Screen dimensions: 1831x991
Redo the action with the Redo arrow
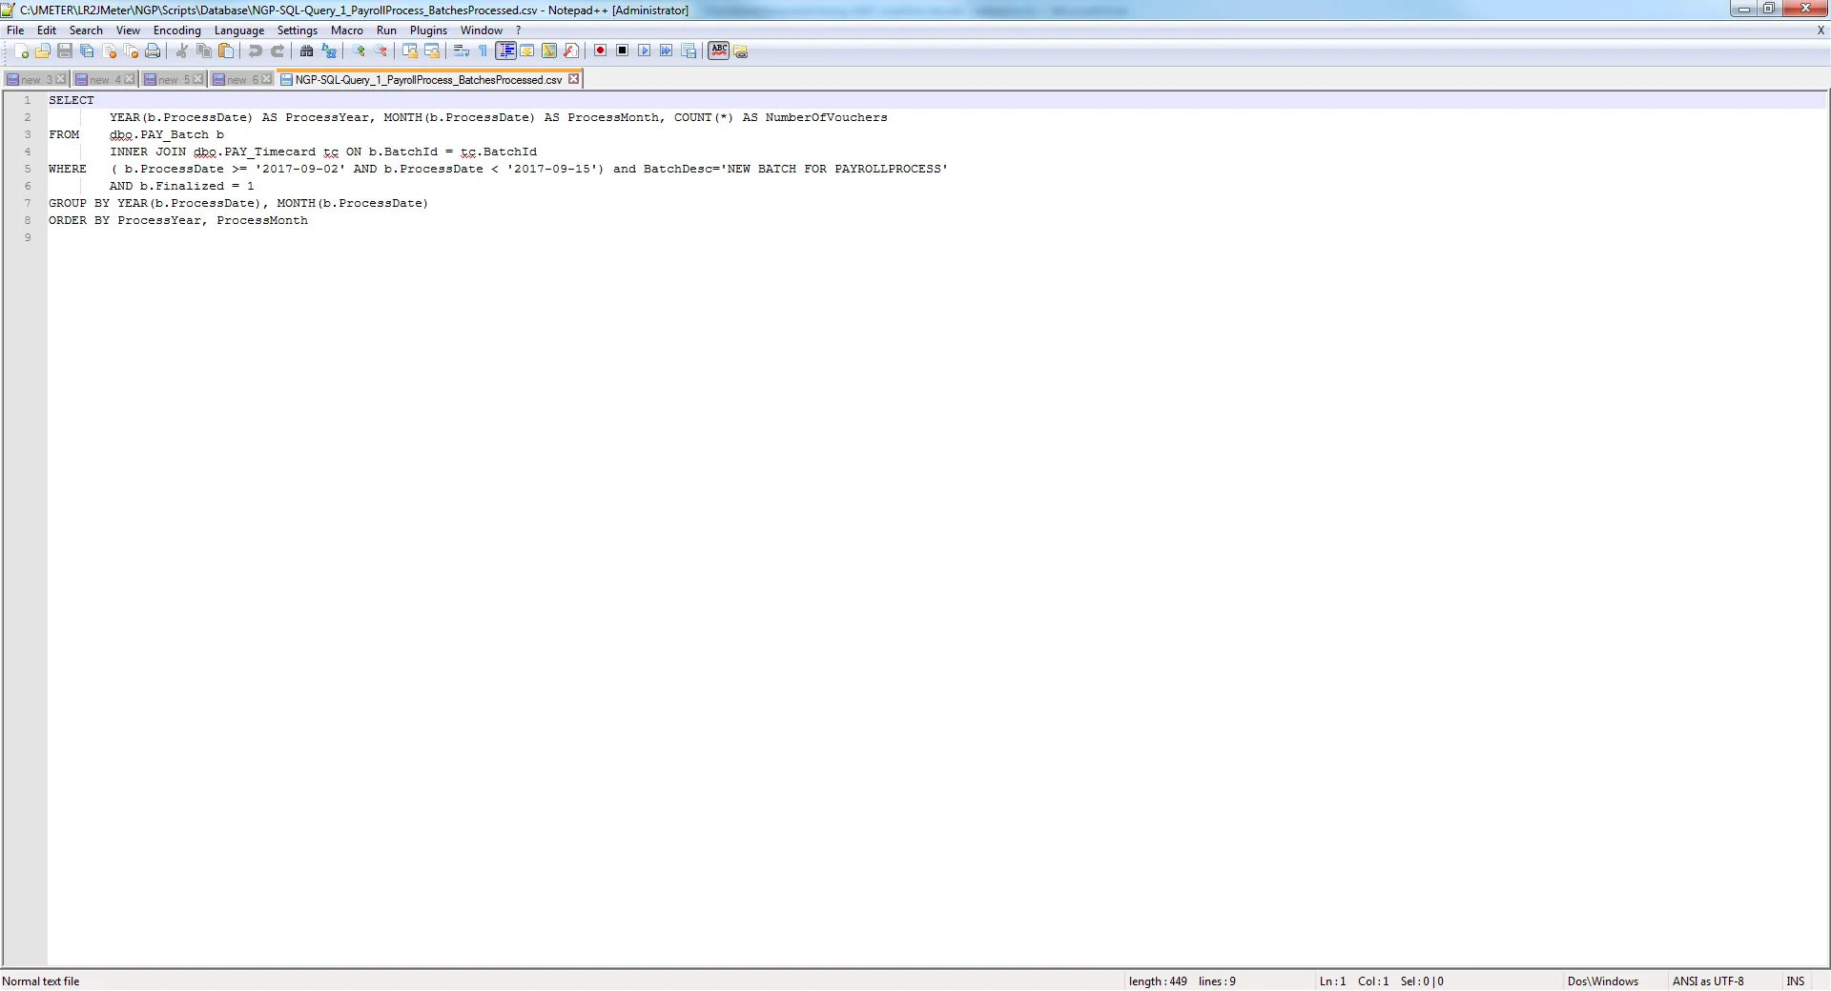[x=277, y=51]
